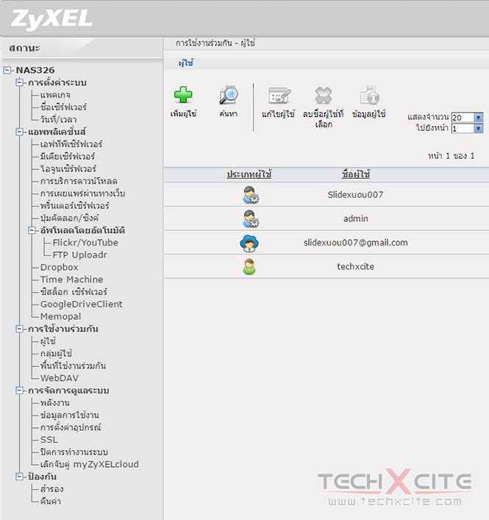Click the delete selected users icon
The height and width of the screenshot is (520, 489).
(x=324, y=96)
